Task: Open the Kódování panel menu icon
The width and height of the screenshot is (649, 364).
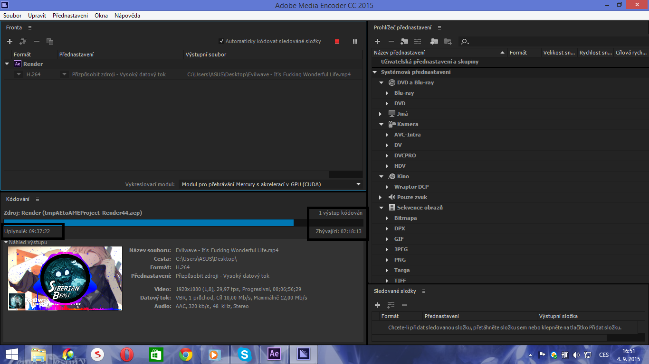Action: [x=38, y=199]
